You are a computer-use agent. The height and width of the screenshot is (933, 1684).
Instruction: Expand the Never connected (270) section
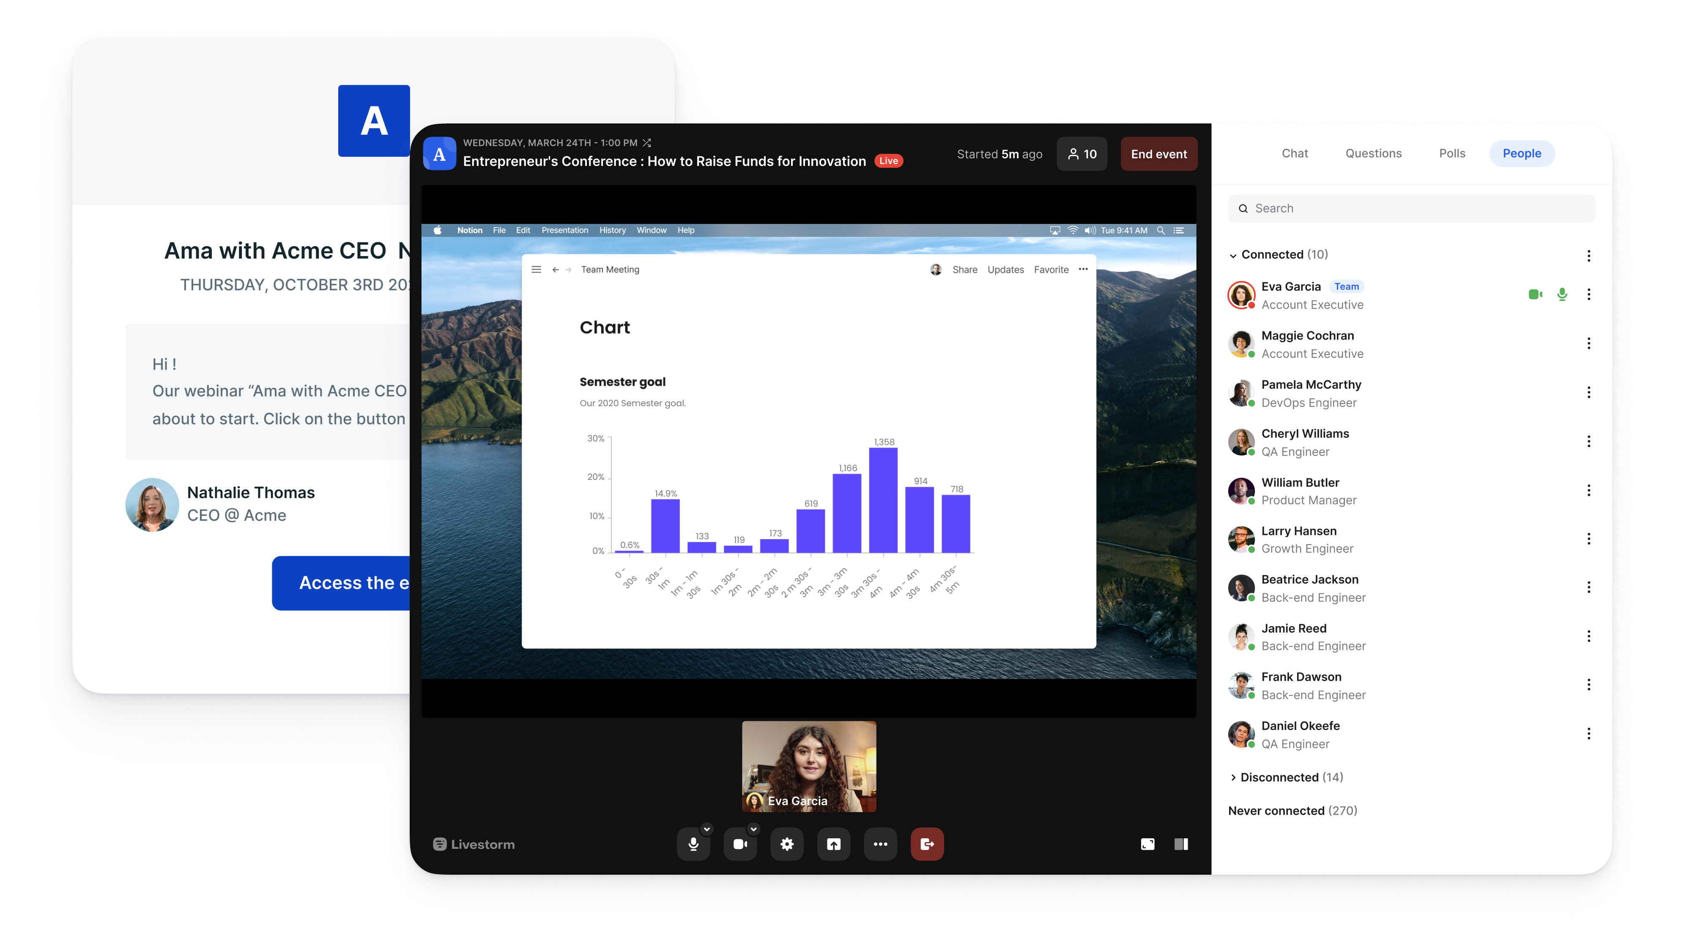coord(1292,811)
